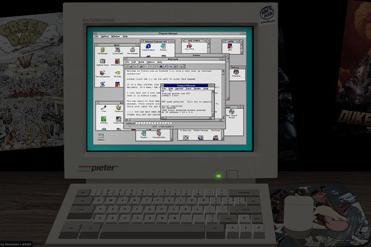
Task: Open Trumpet Winsock Help menu
Action: tap(206, 89)
